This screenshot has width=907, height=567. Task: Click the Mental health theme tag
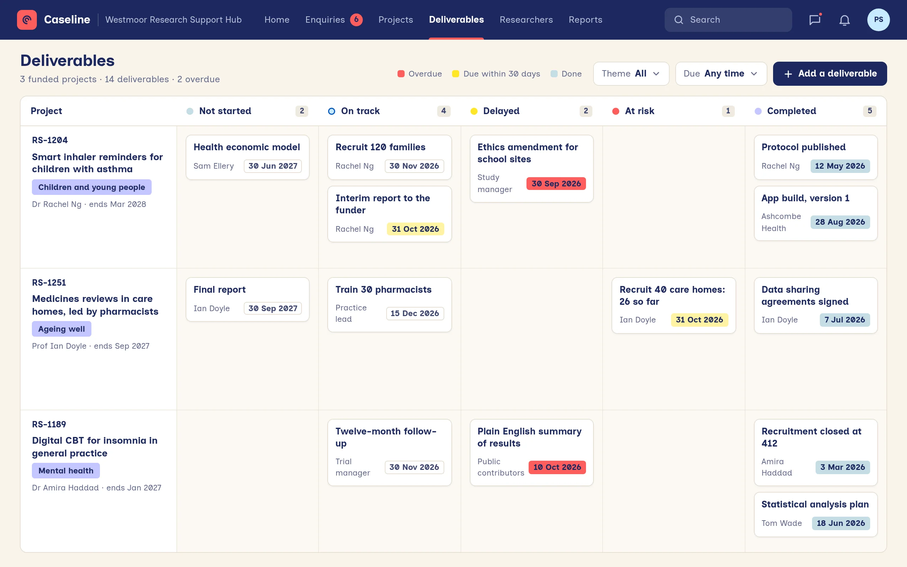[66, 471]
